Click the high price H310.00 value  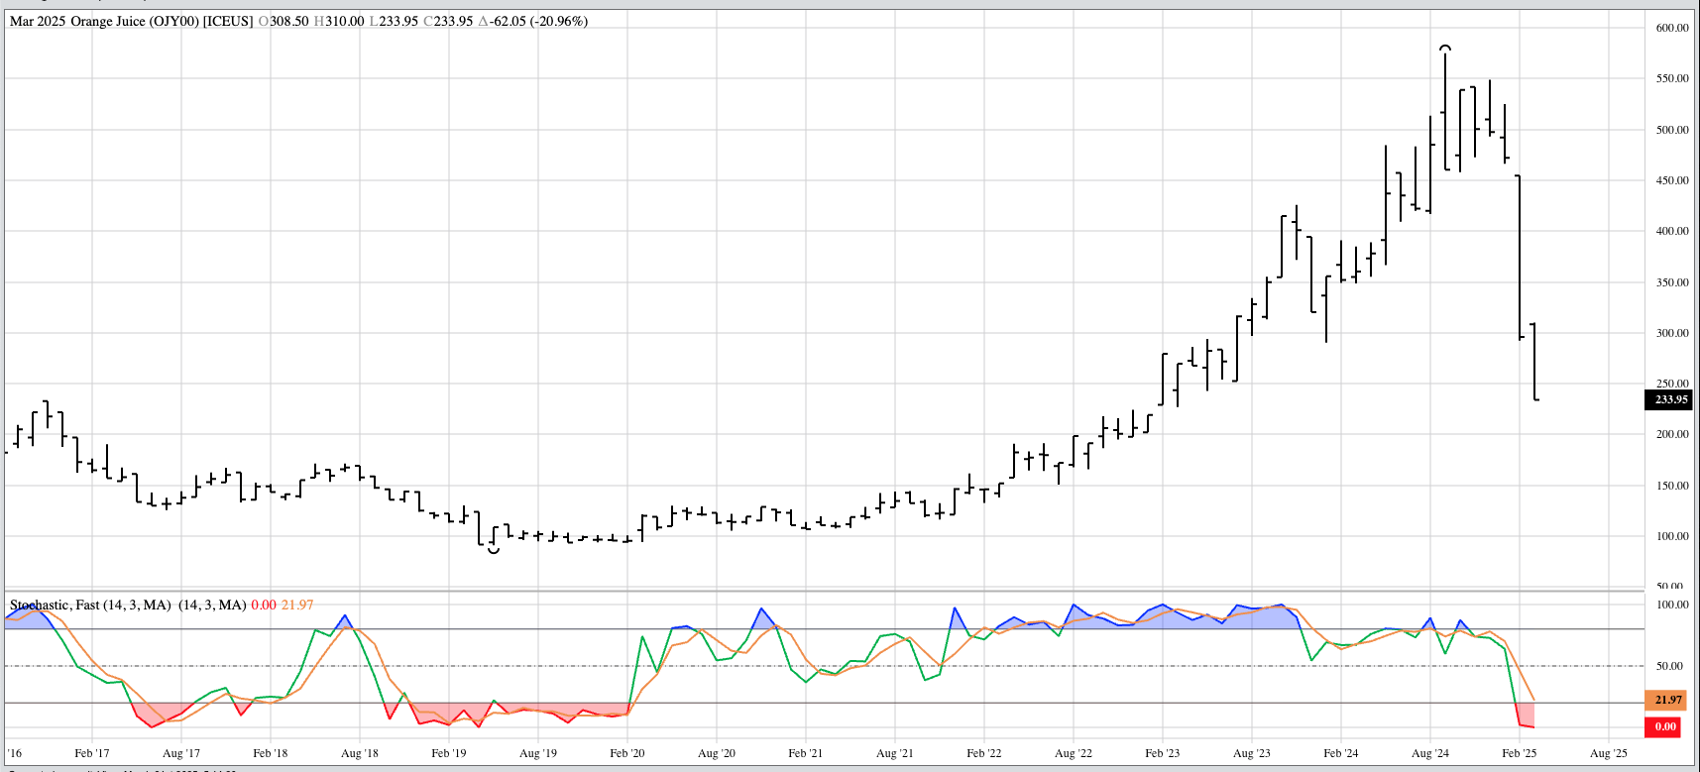(x=339, y=21)
